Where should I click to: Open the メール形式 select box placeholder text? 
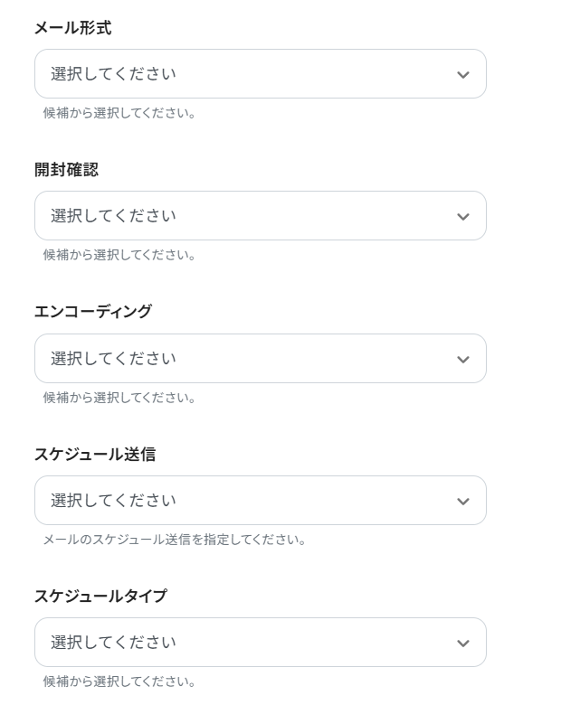(113, 74)
